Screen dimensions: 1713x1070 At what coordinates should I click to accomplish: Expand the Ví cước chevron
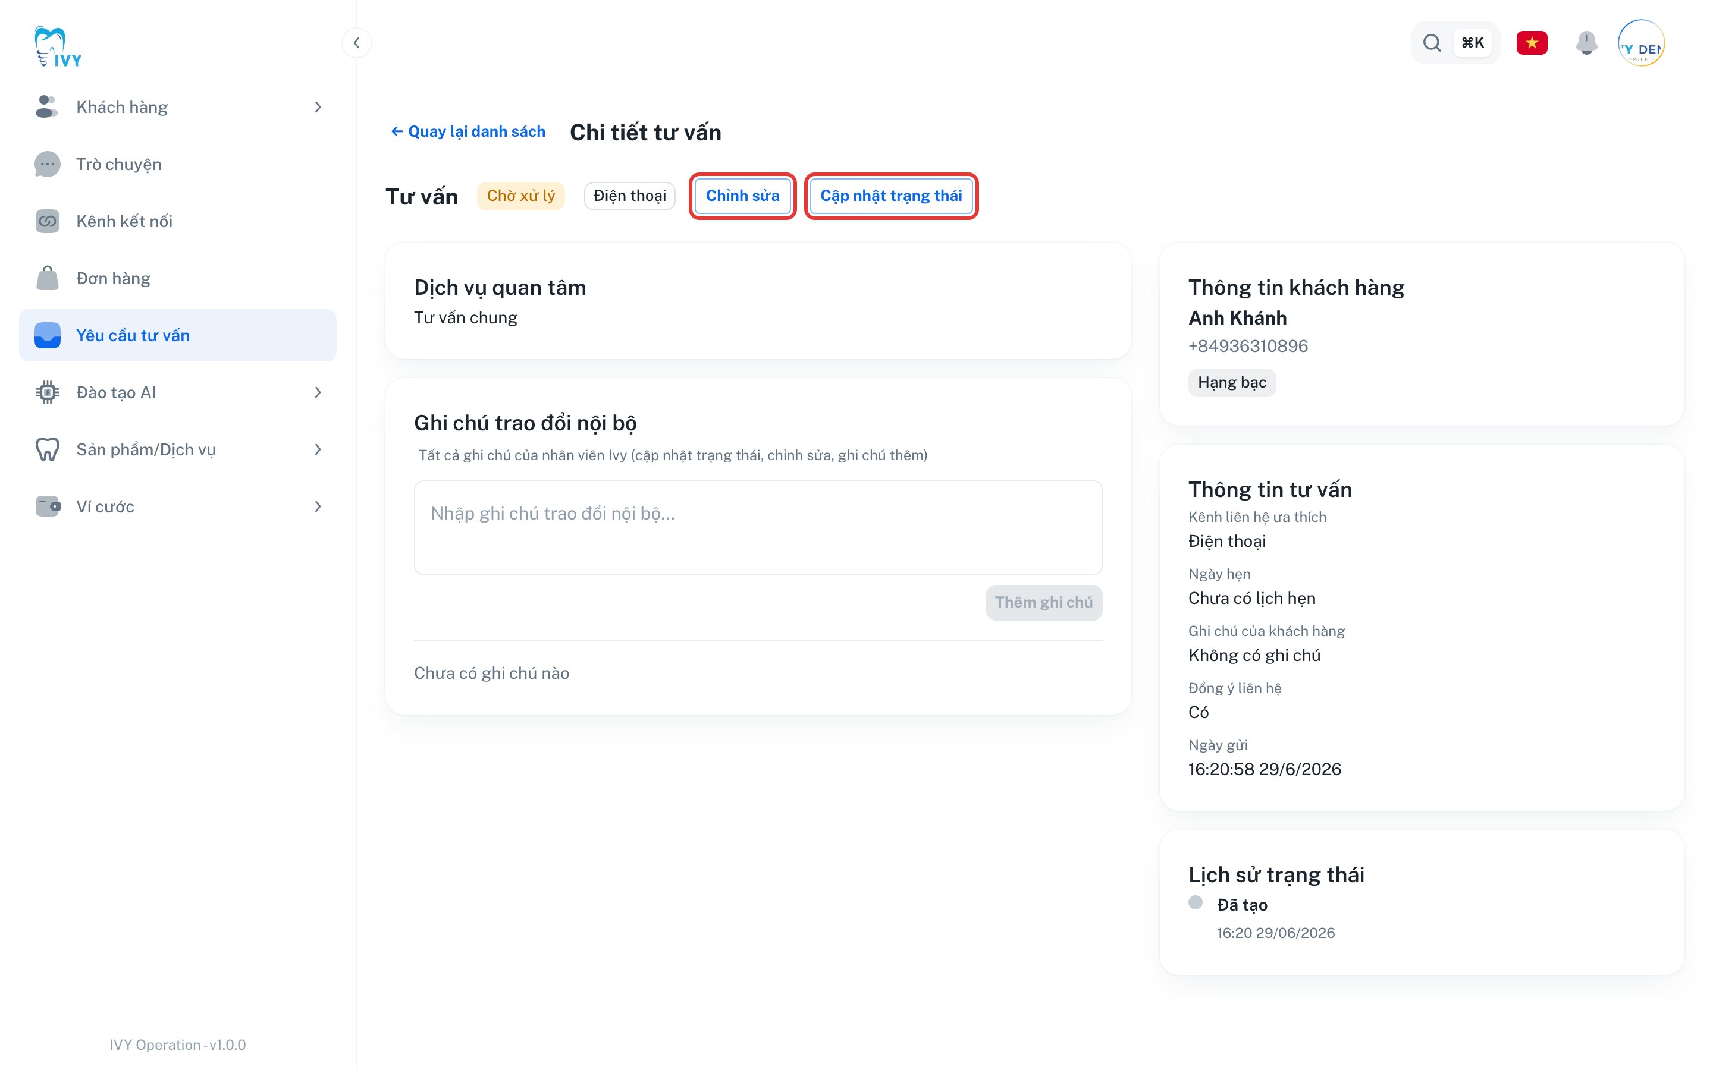tap(318, 506)
